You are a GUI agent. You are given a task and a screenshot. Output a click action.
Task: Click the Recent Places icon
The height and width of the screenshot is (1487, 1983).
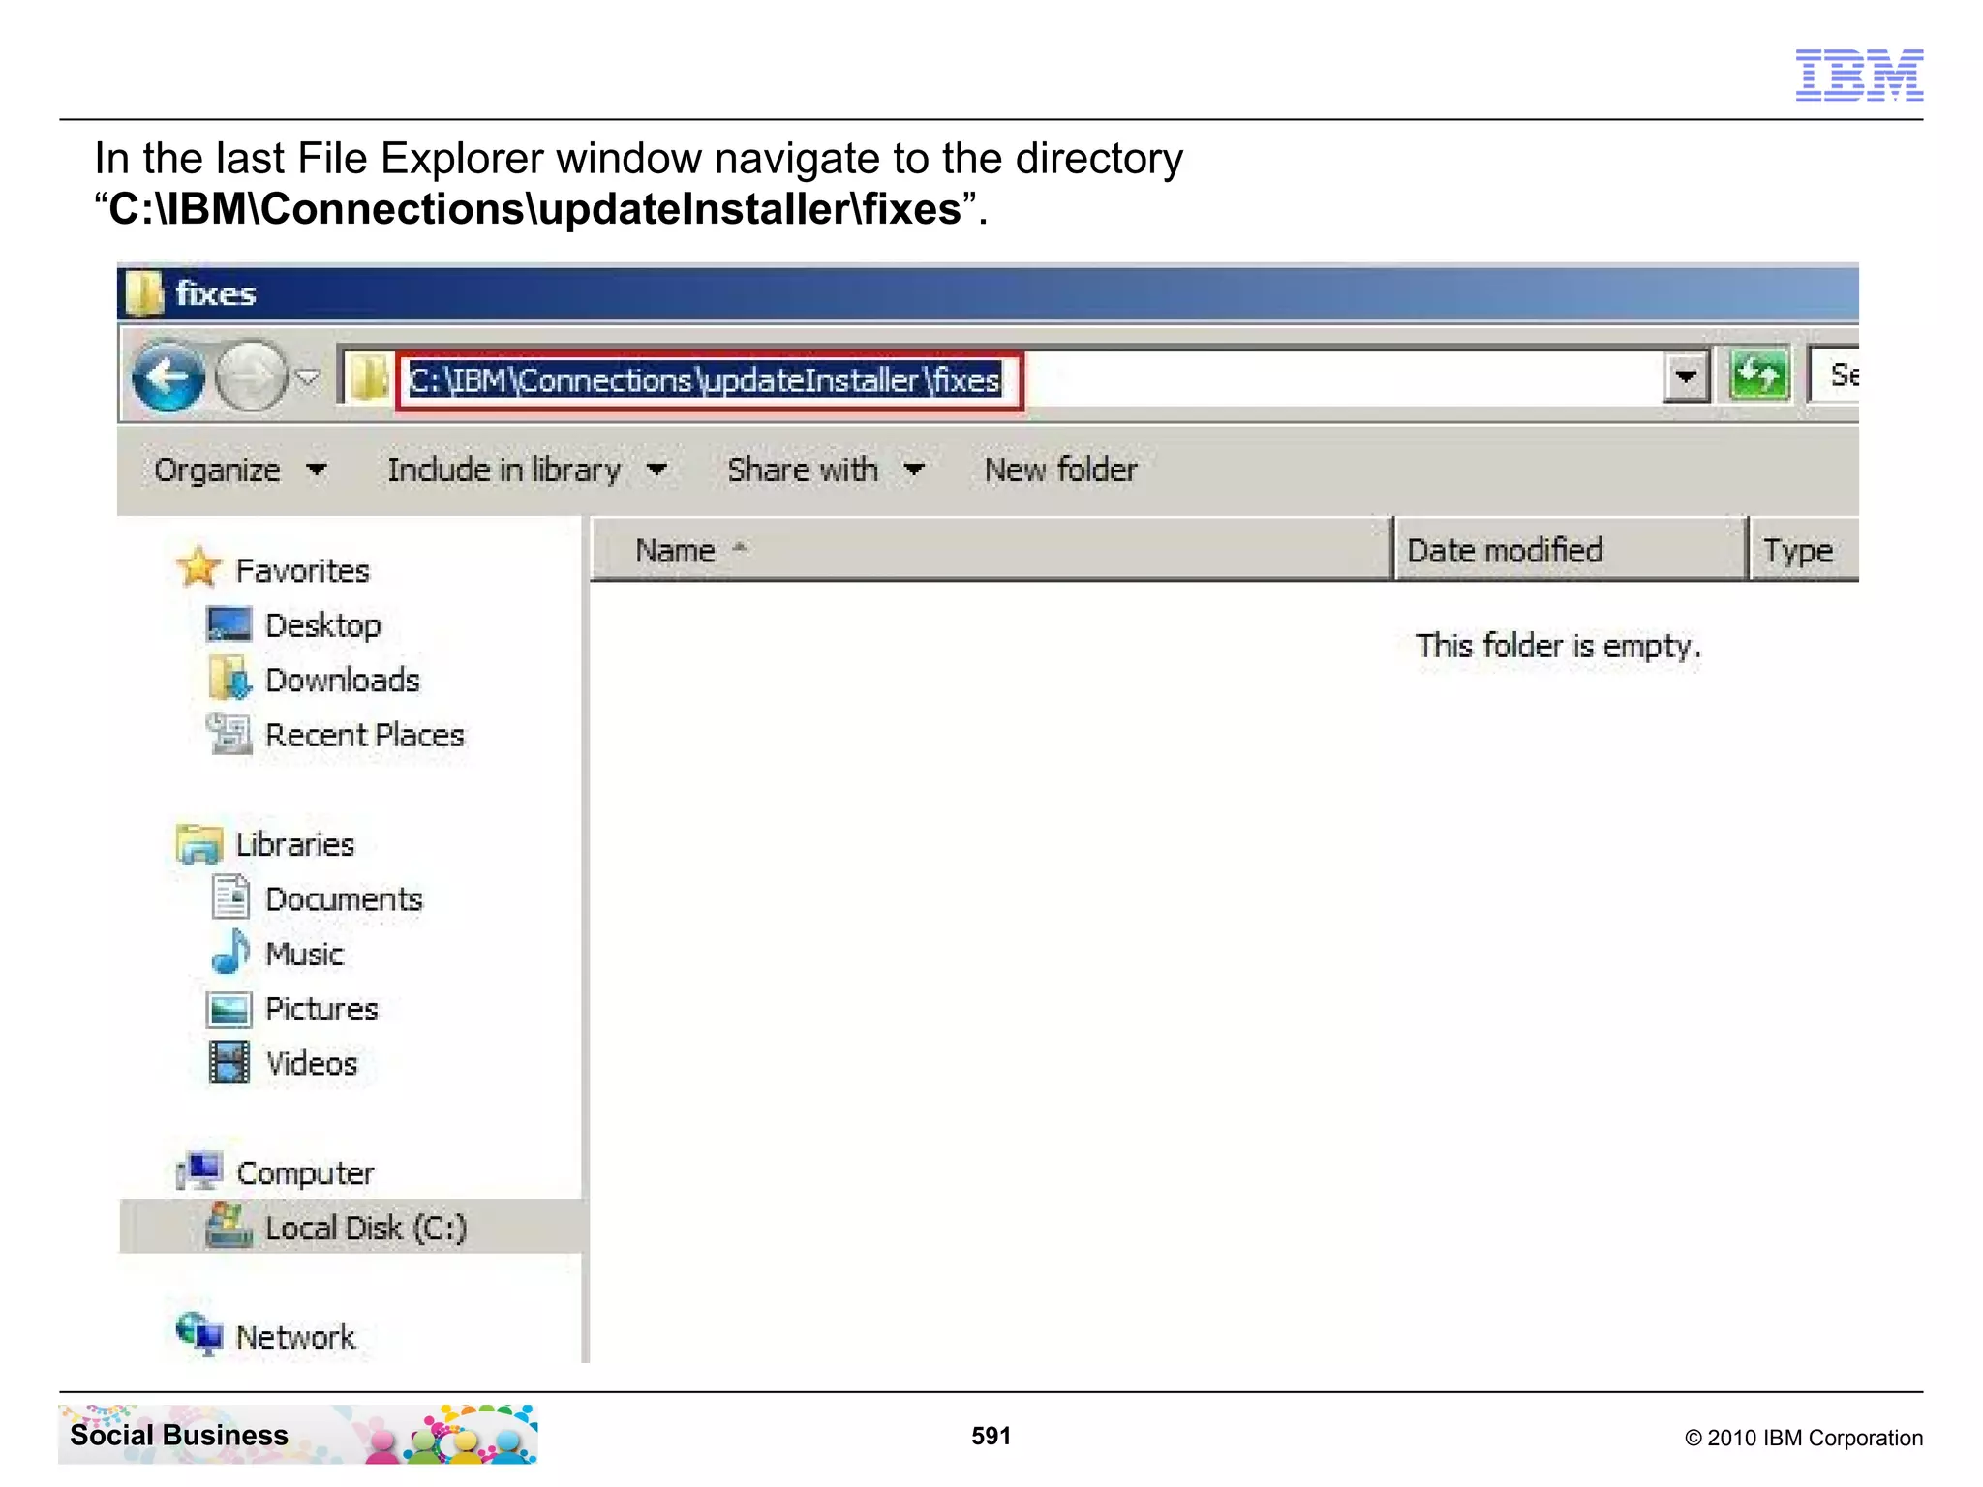[229, 733]
